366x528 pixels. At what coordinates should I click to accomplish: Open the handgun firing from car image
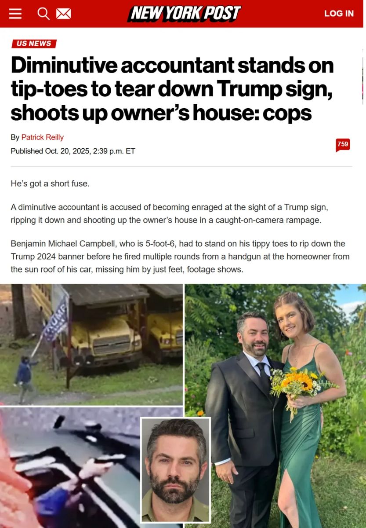click(x=70, y=467)
